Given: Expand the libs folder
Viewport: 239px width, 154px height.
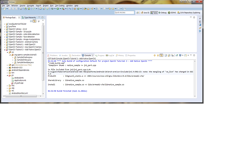Looking at the screenshot, I should point(7,86).
